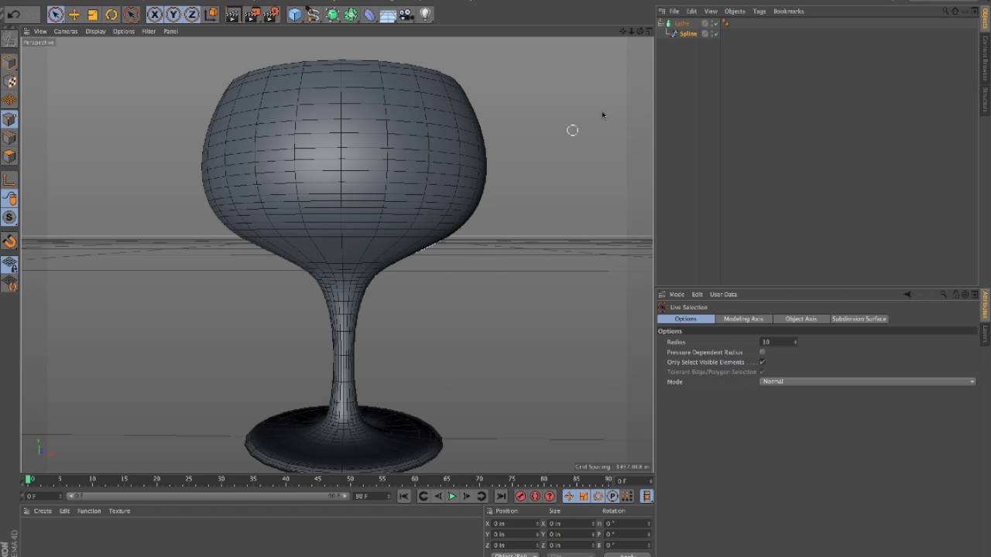Select the Live Selection tool in top toolbar
The width and height of the screenshot is (991, 557).
pyautogui.click(x=56, y=14)
